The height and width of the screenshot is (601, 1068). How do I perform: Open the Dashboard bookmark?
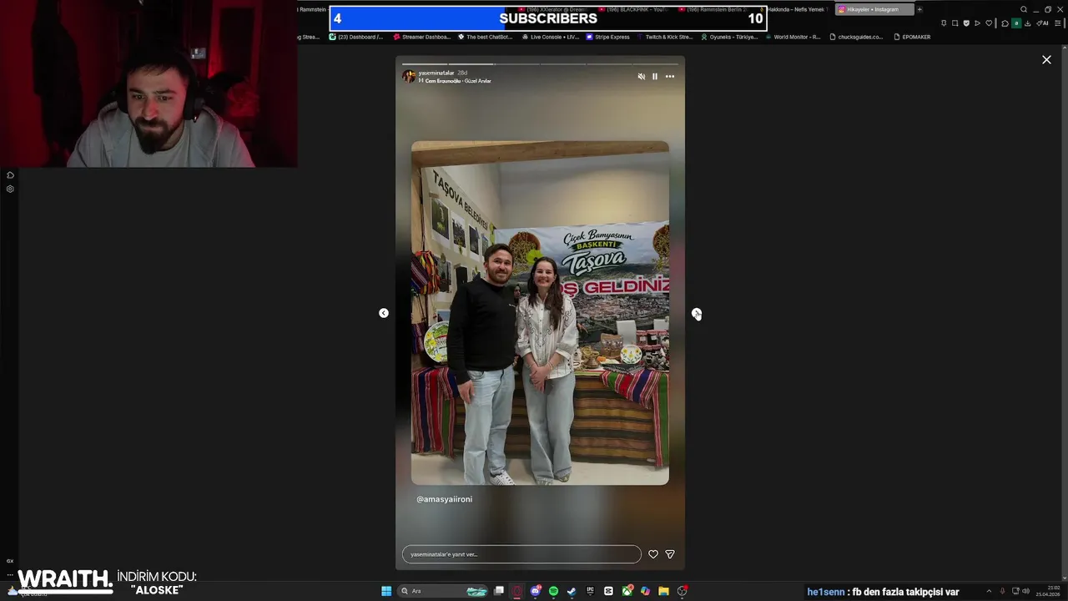coord(356,37)
